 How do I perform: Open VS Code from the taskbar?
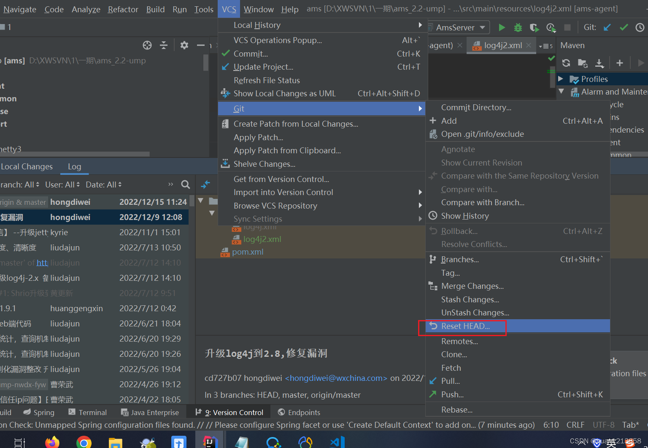[x=337, y=442]
